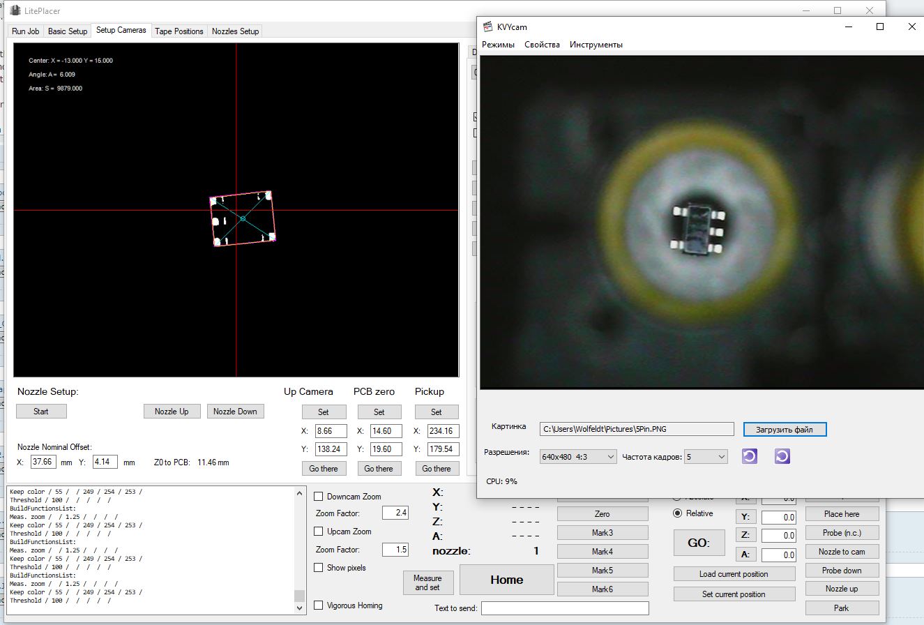
Task: Click the Park button
Action: 842,608
